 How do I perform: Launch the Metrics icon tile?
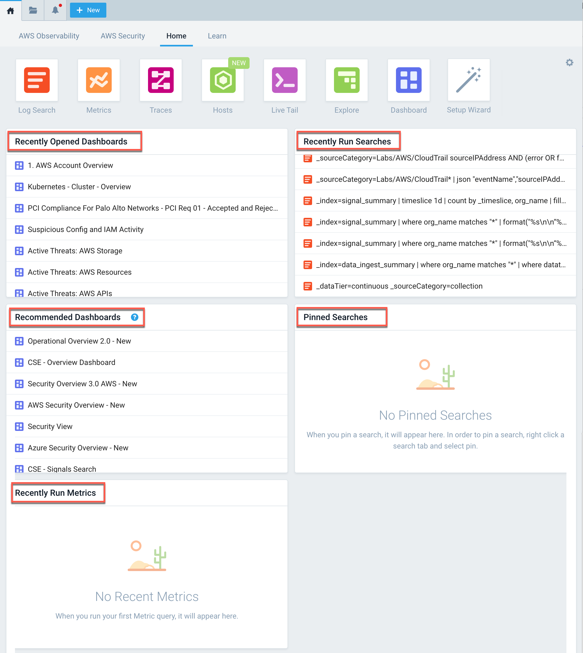point(99,80)
